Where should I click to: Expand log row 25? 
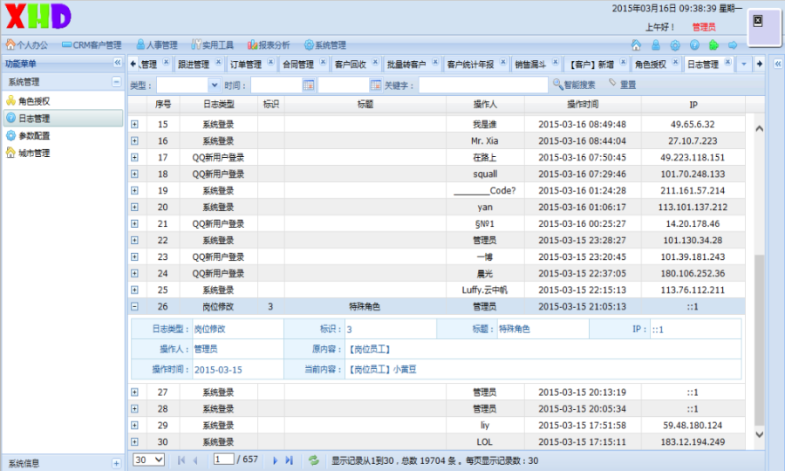click(134, 290)
